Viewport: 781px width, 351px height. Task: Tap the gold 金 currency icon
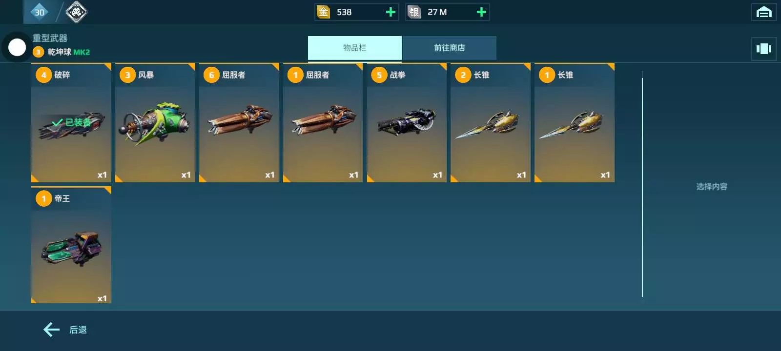click(x=323, y=12)
